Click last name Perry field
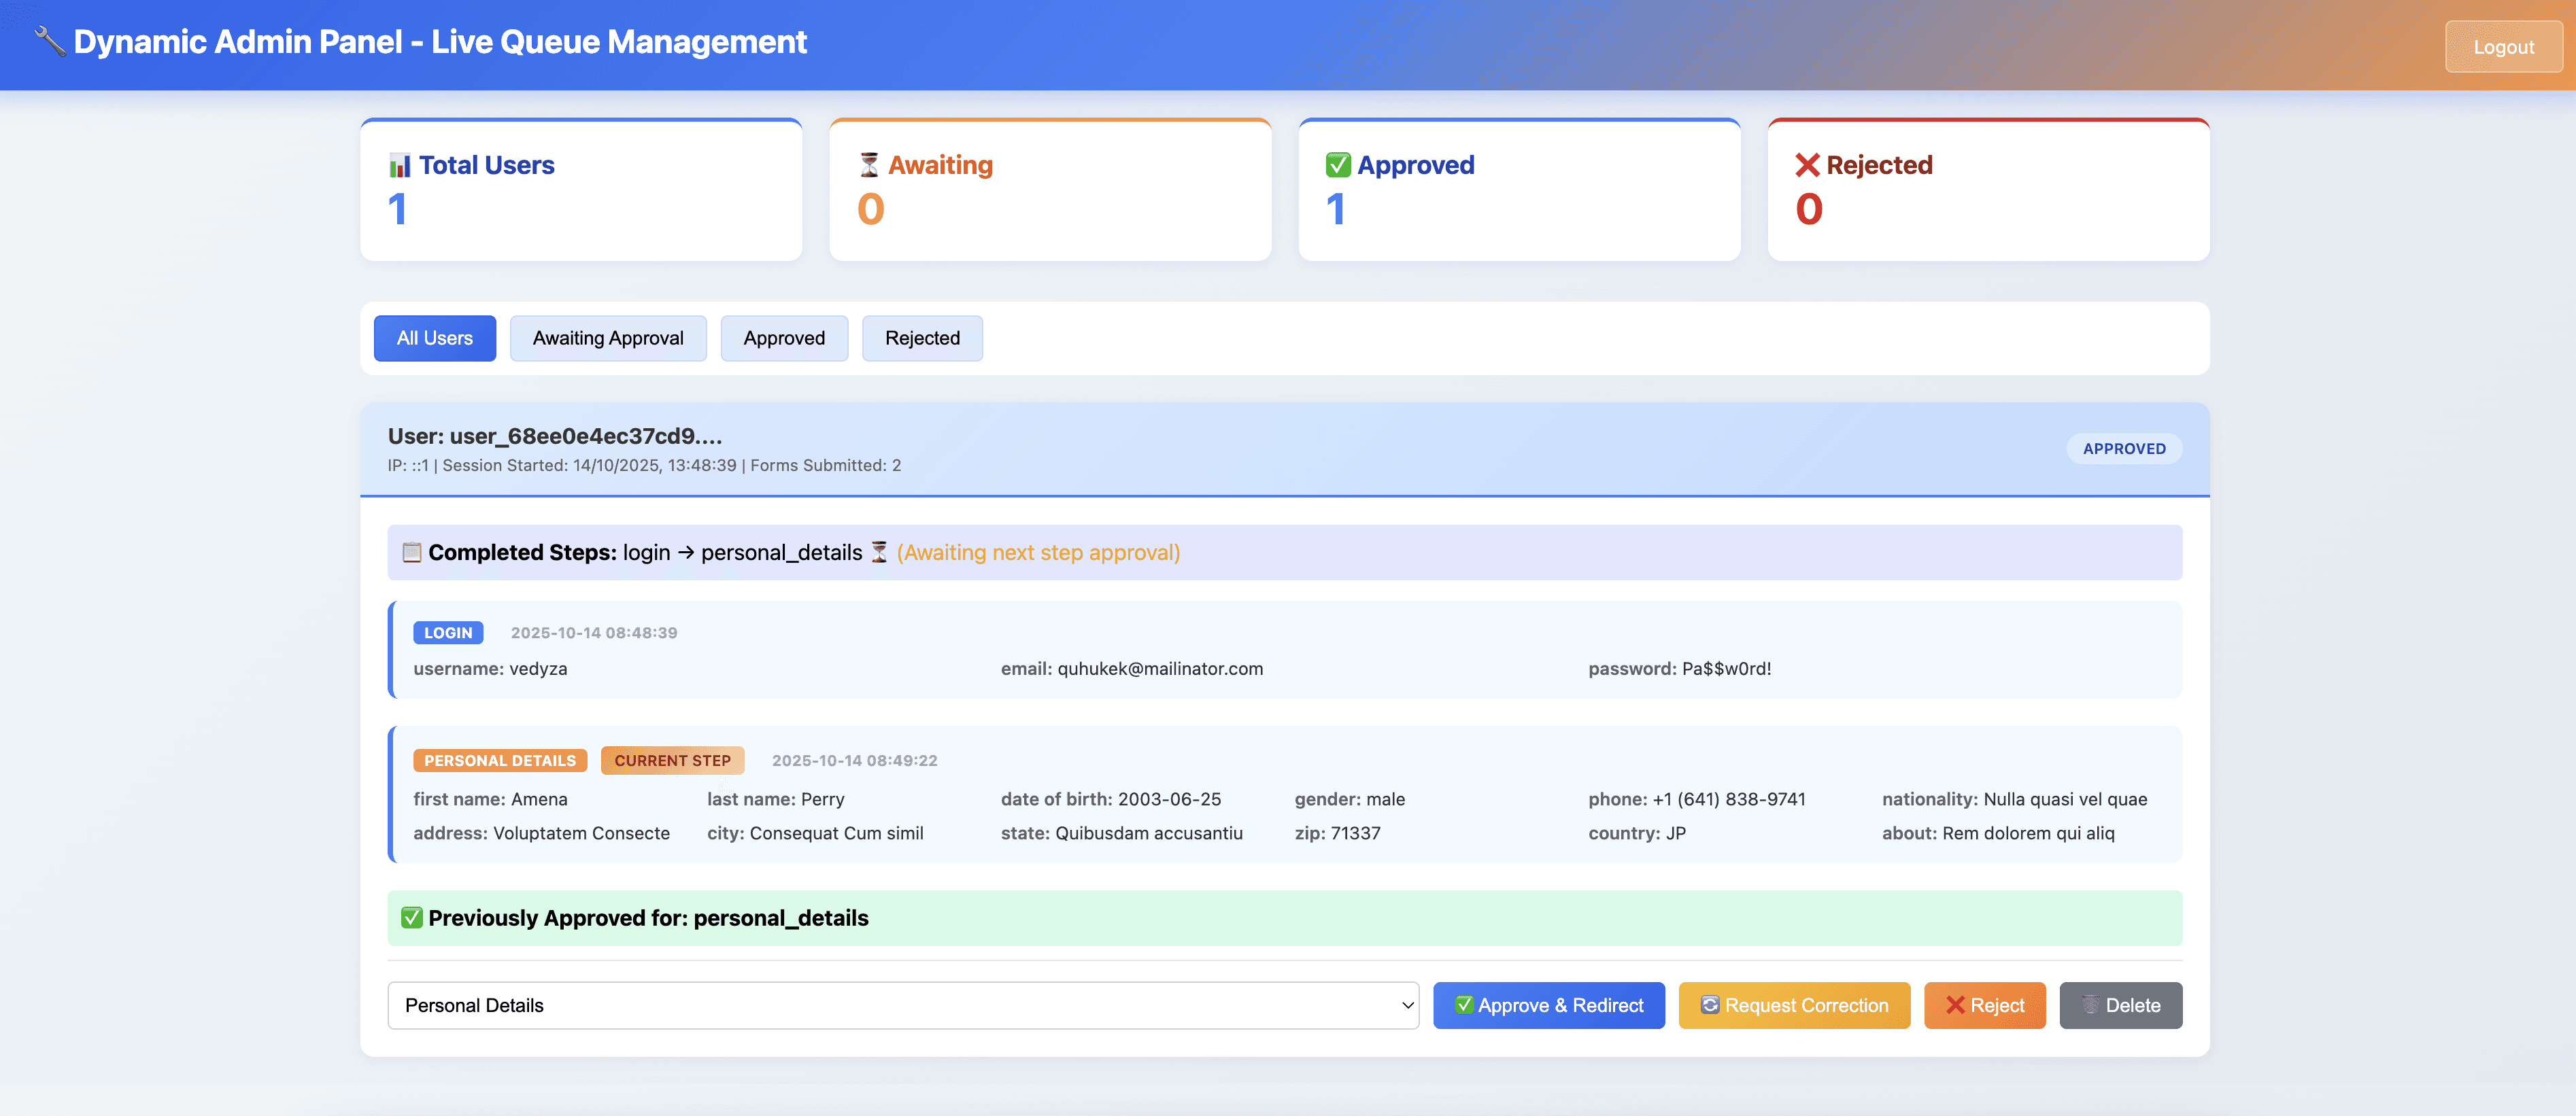Image resolution: width=2576 pixels, height=1116 pixels. tap(775, 799)
